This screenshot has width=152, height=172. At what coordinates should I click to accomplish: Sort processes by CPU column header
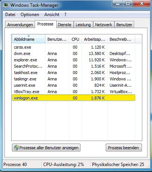(75, 39)
